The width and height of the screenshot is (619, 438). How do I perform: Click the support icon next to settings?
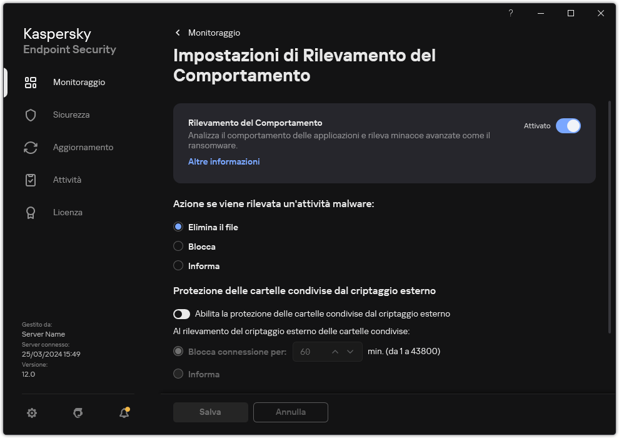click(78, 413)
